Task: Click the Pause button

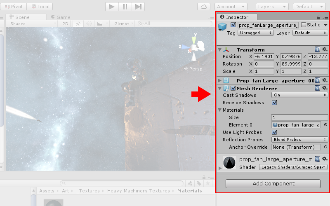Action: coord(125,7)
